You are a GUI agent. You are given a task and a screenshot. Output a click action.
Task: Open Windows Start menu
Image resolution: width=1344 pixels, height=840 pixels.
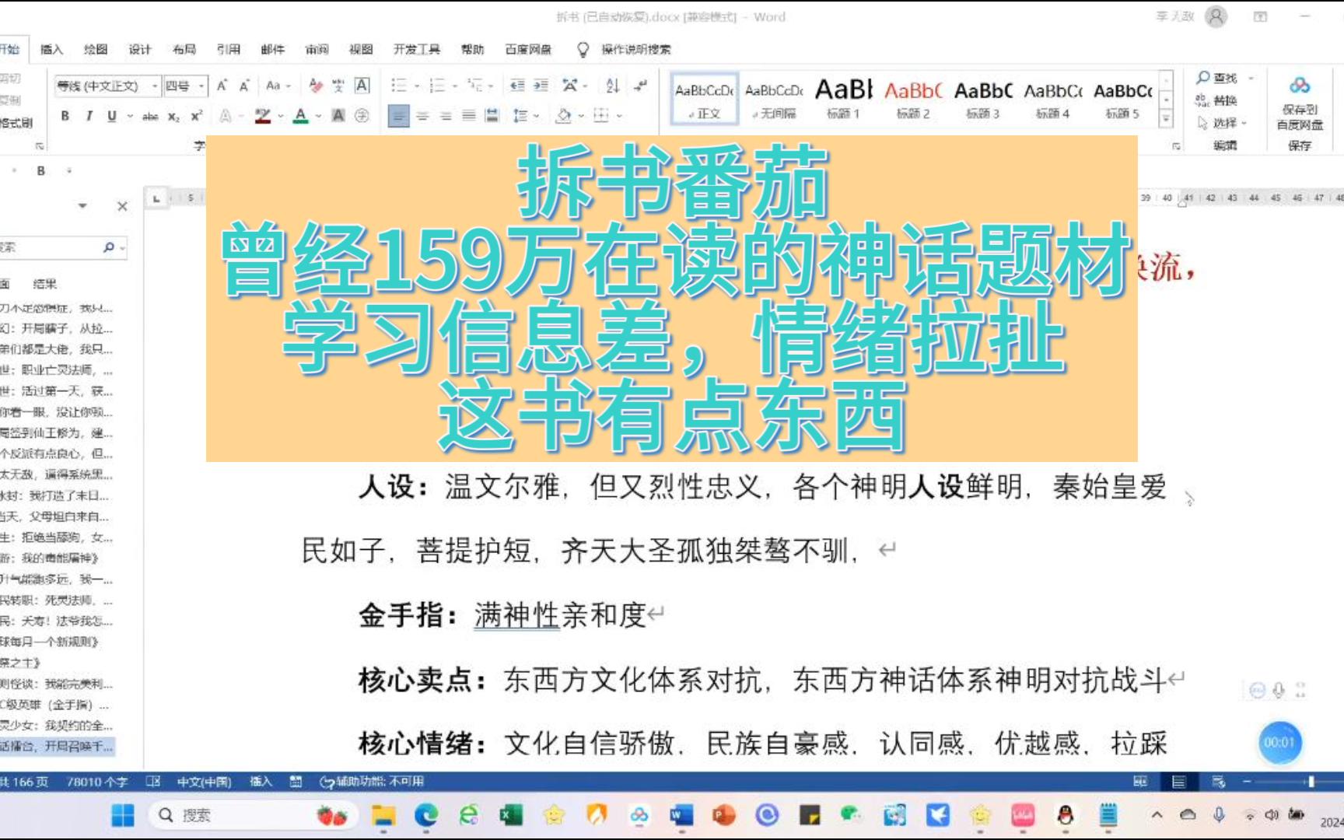click(x=123, y=815)
